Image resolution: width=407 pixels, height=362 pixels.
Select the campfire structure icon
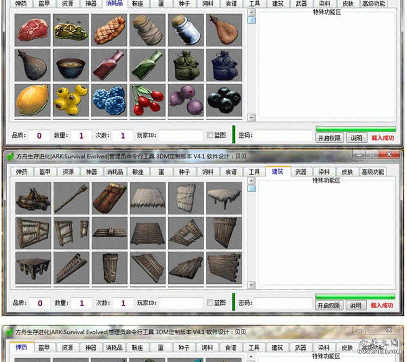[x=33, y=198]
